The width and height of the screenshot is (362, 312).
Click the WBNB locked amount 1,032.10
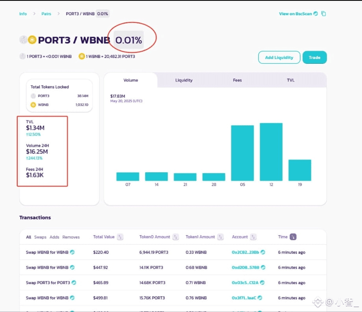tap(82, 105)
